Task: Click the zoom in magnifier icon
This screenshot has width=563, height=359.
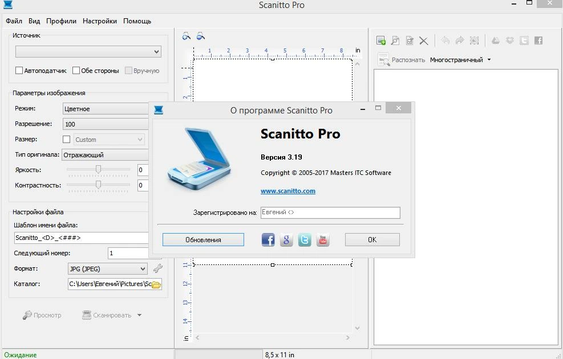Action: 187,36
